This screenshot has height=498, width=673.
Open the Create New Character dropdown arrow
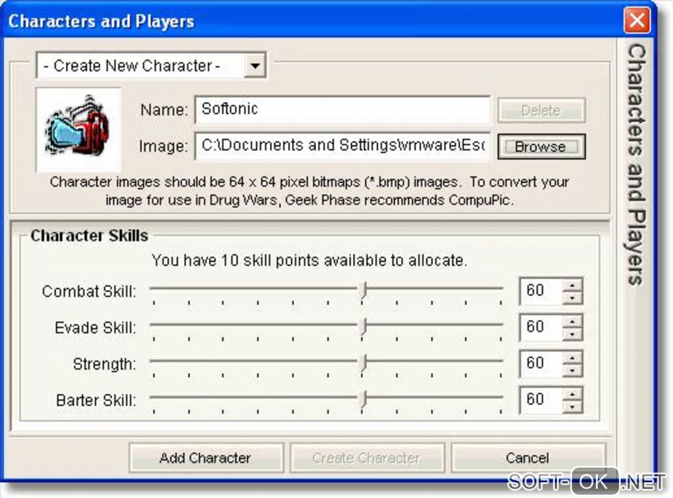point(255,66)
